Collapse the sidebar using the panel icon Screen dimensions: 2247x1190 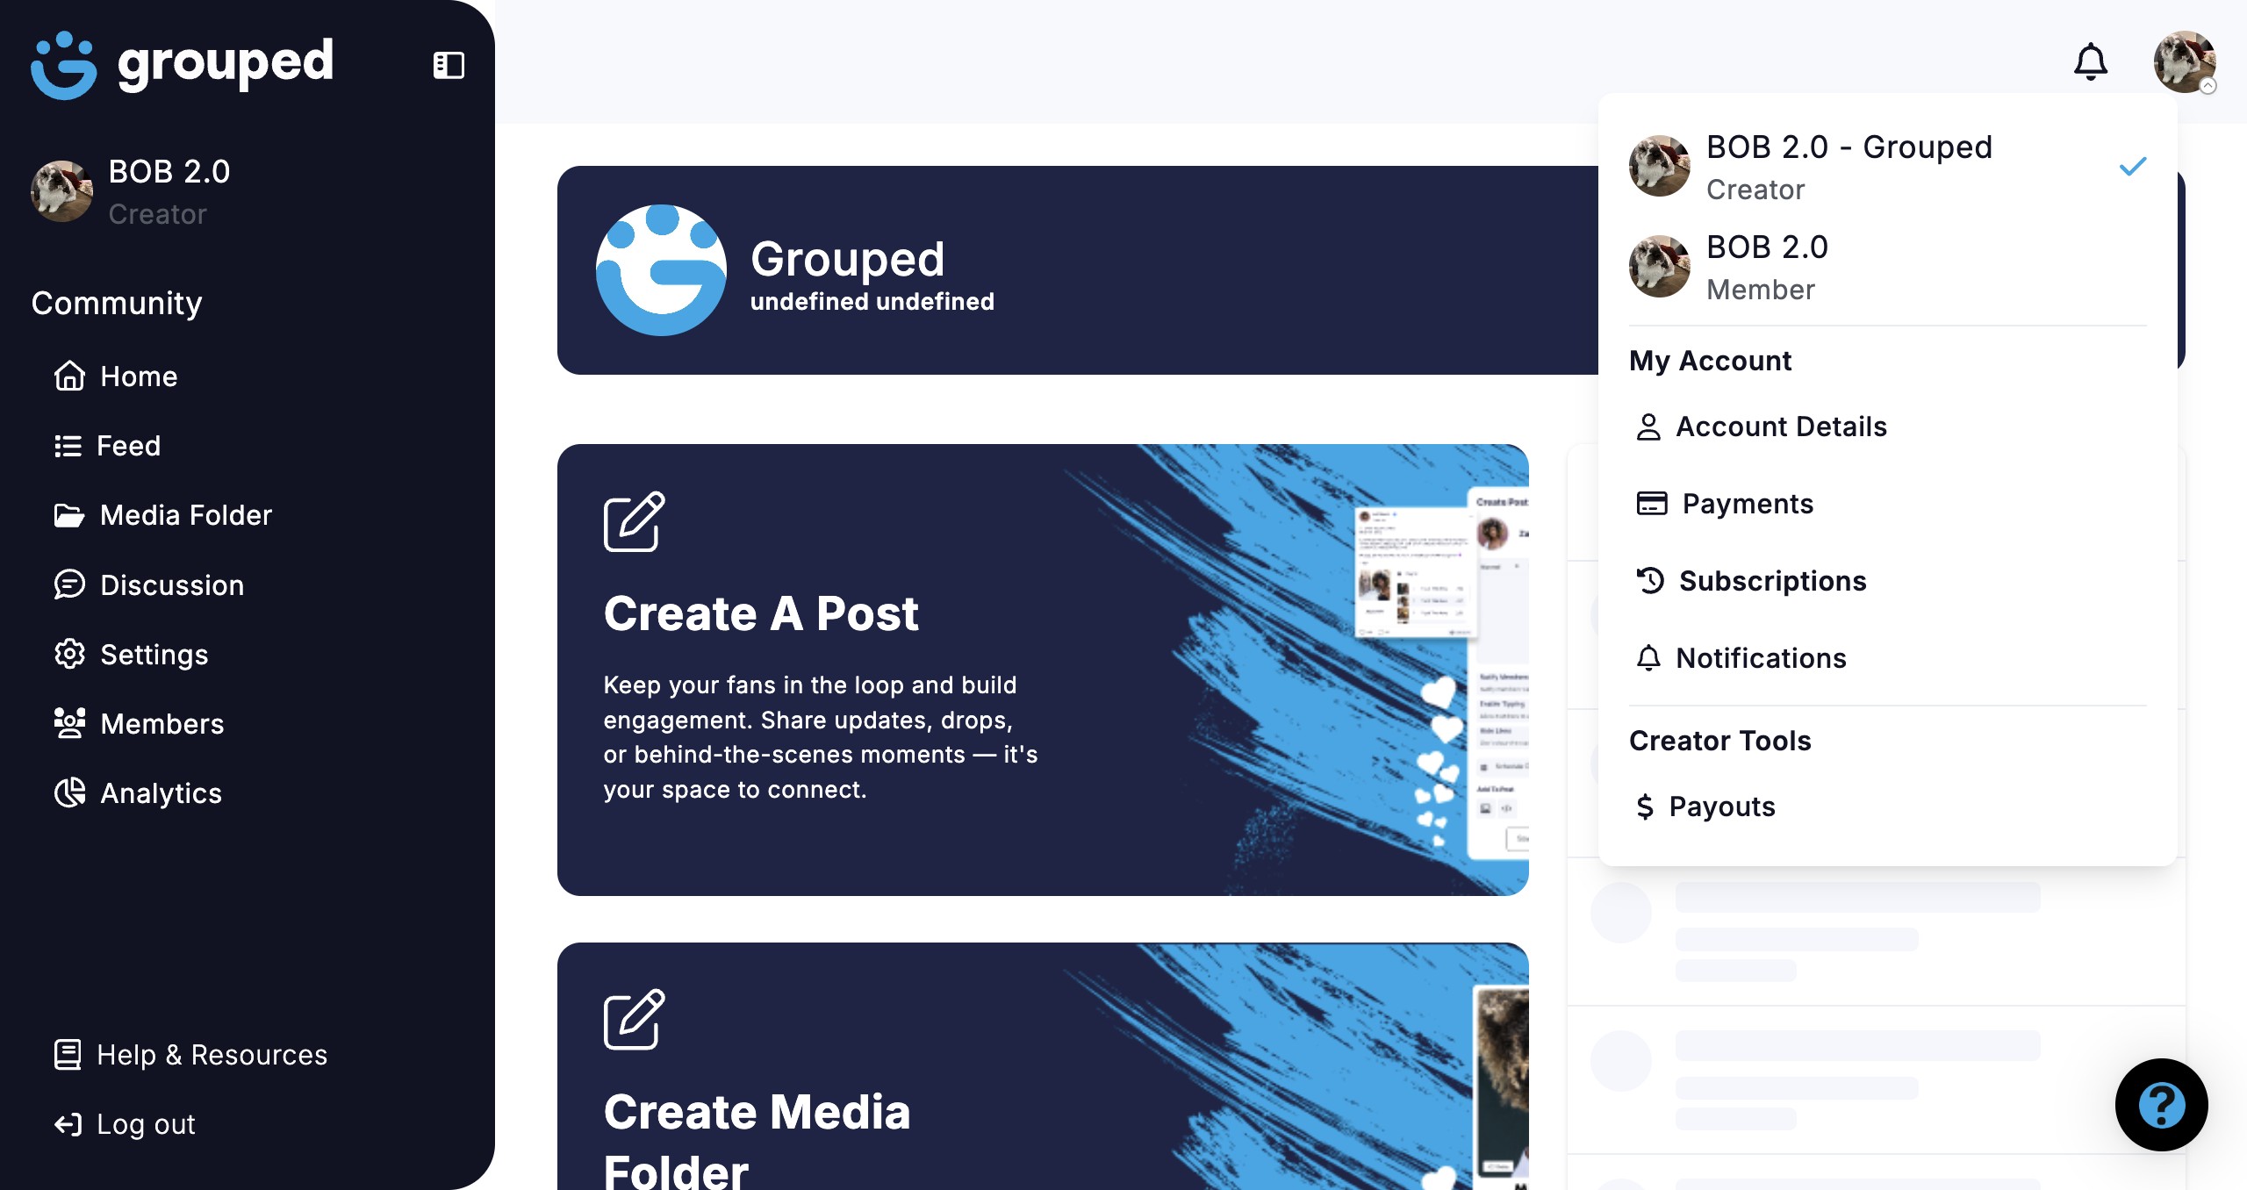pyautogui.click(x=449, y=64)
